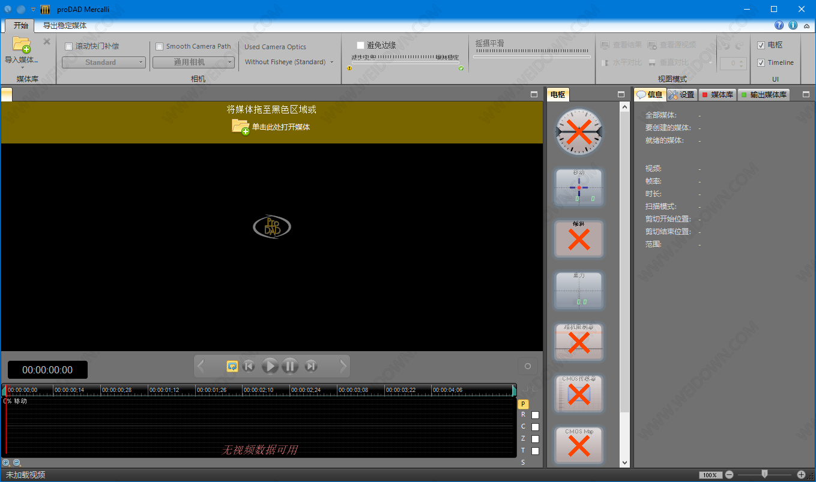Uncheck the 电枢 UI checkbox
This screenshot has height=482, width=816.
point(761,45)
